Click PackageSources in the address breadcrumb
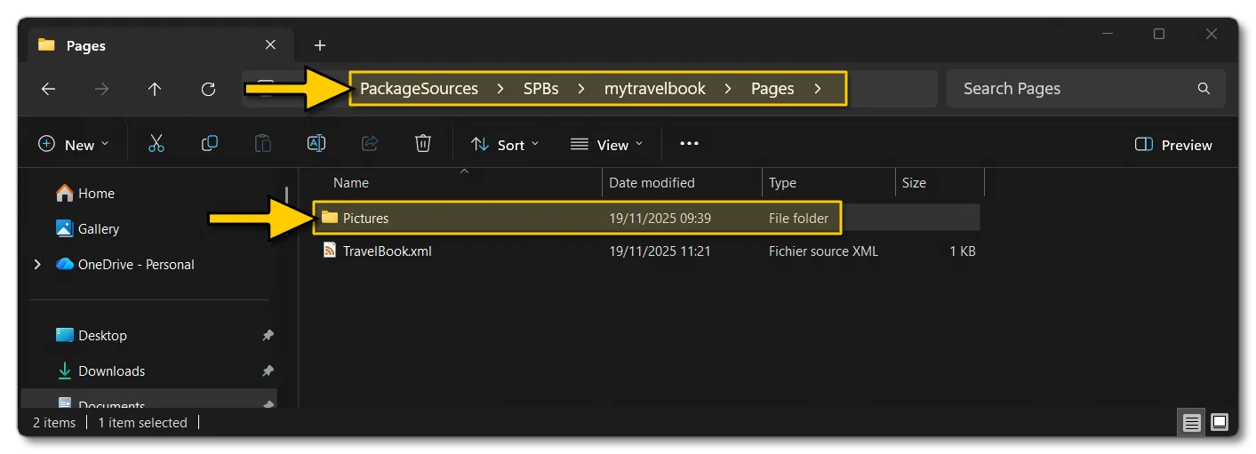 419,89
